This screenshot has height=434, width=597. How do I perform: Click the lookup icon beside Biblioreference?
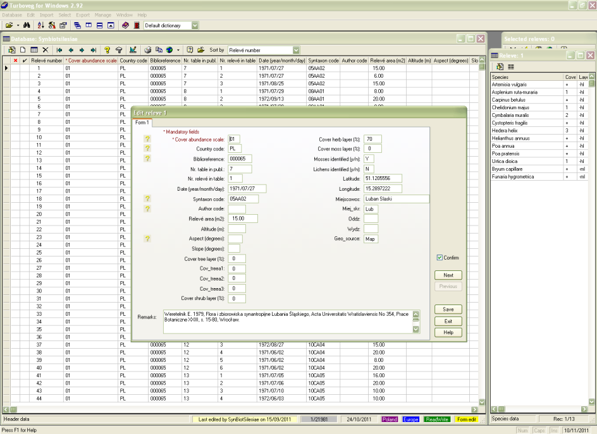click(x=147, y=159)
